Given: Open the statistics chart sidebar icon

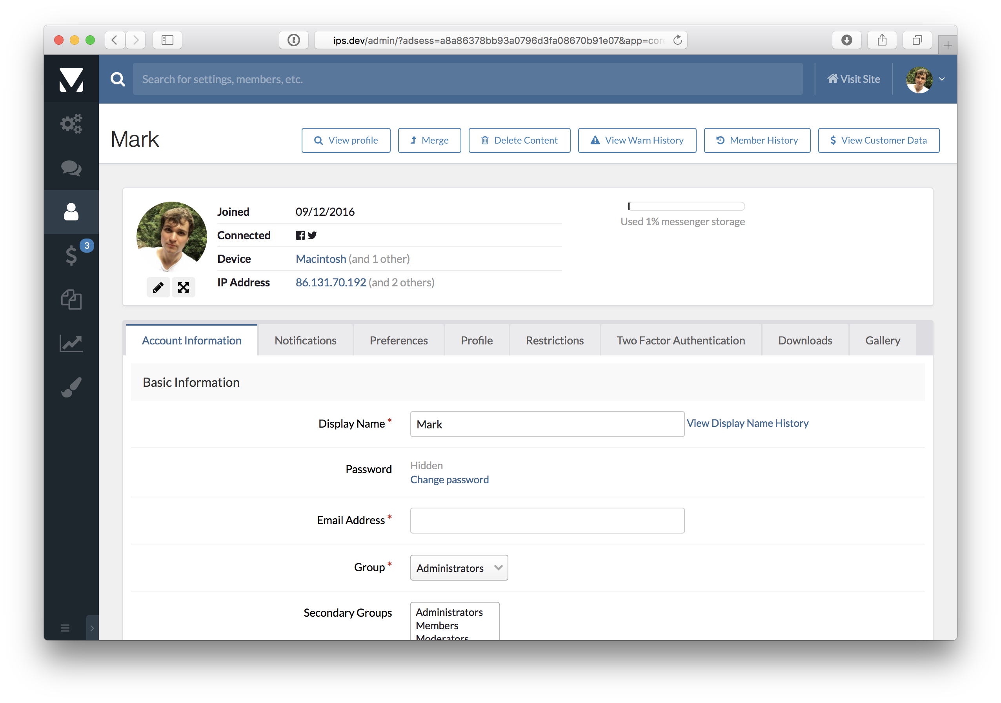Looking at the screenshot, I should (x=71, y=343).
